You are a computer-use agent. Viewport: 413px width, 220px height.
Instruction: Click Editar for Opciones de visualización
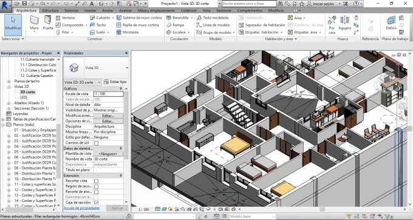coord(108,121)
